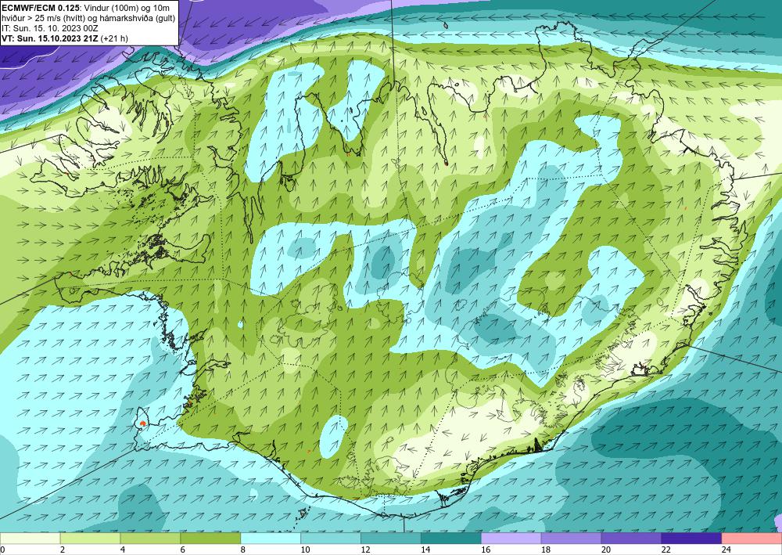This screenshot has width=782, height=555.
Task: Click the '0' label on the color scale
Action: pos(2,550)
